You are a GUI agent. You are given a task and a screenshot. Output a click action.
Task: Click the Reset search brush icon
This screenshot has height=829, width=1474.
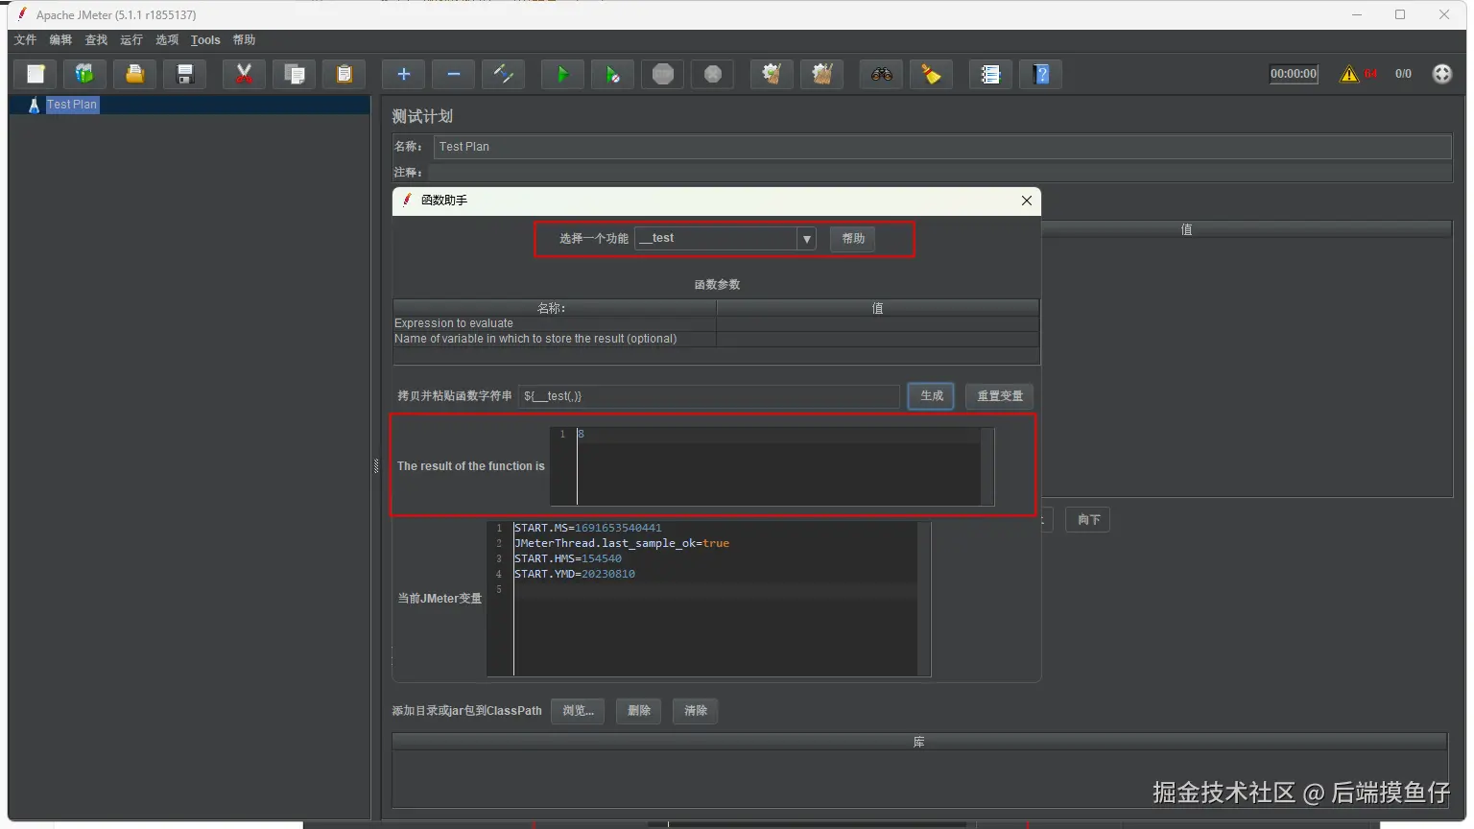932,74
